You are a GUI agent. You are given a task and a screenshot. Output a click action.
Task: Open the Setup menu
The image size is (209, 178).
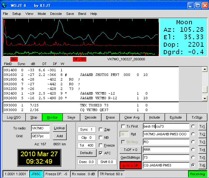pos(17,14)
